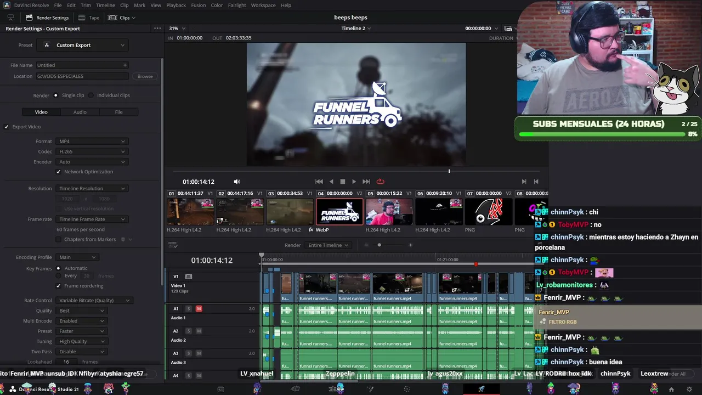Play the timeline forward

[354, 182]
